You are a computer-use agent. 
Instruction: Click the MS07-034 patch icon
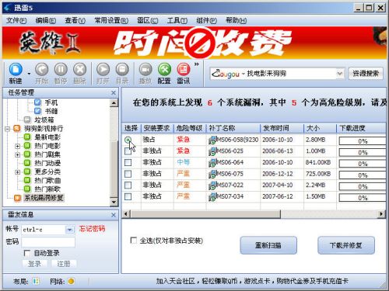pyautogui.click(x=212, y=197)
